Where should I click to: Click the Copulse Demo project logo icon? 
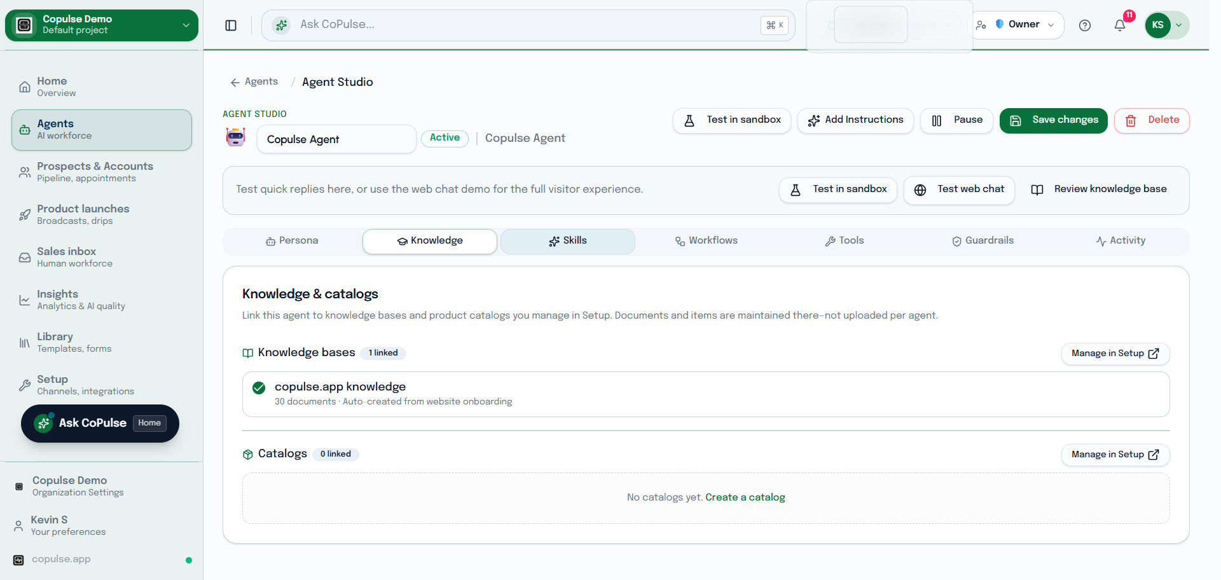pyautogui.click(x=24, y=25)
